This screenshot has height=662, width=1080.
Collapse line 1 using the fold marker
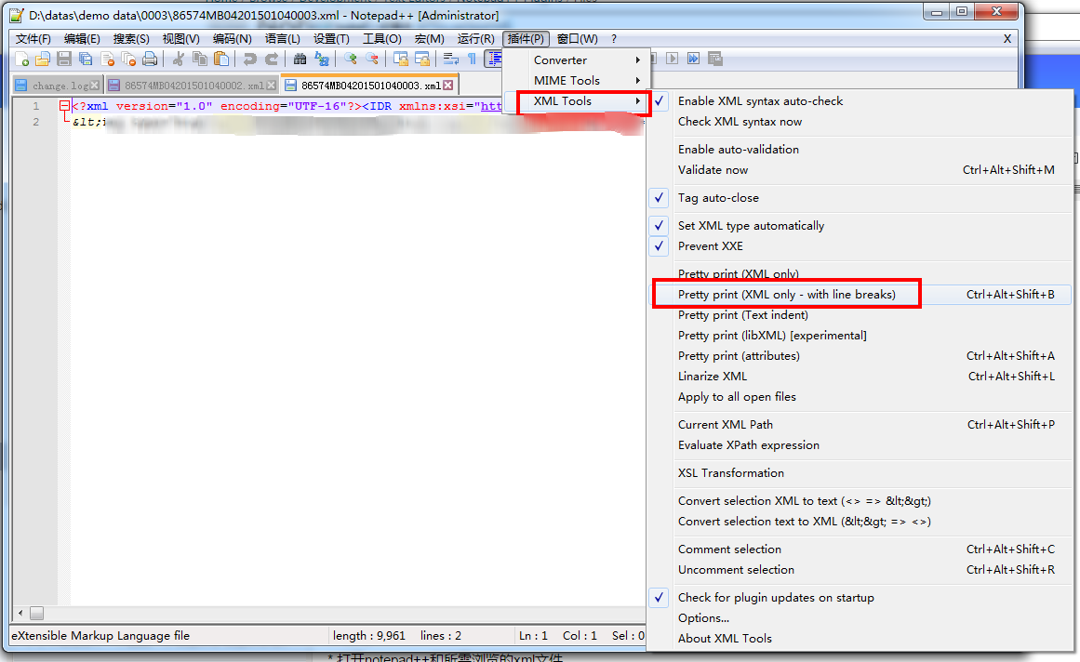(63, 105)
